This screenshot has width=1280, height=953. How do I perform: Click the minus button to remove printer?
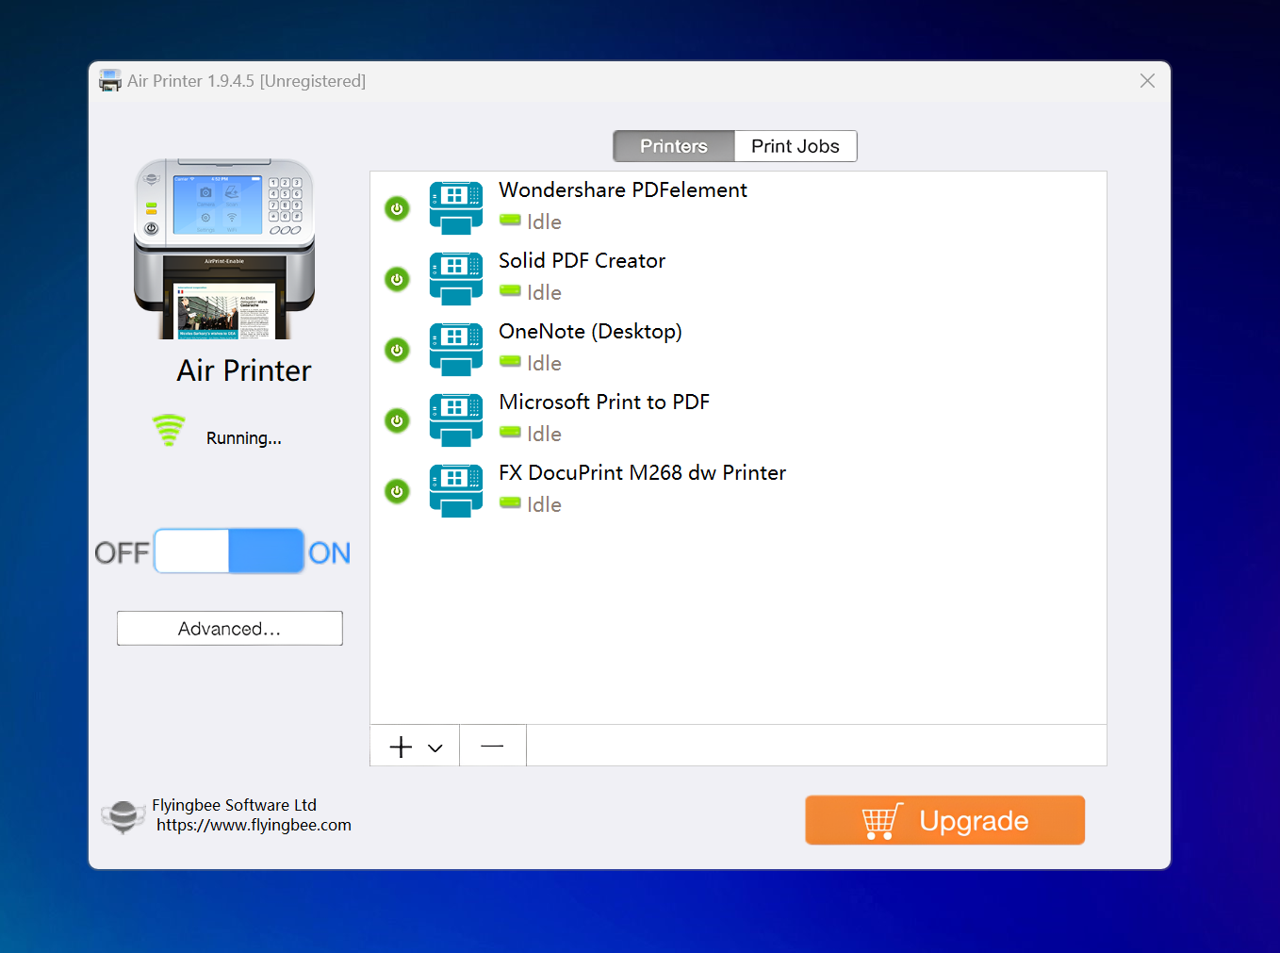point(492,746)
